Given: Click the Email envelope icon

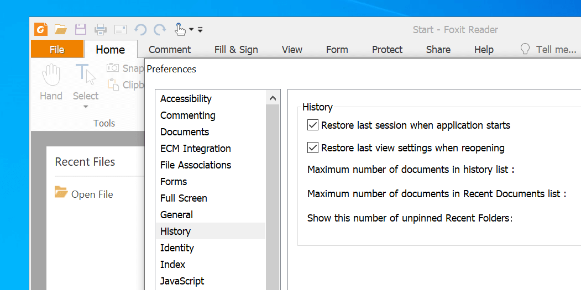Looking at the screenshot, I should click(x=121, y=29).
